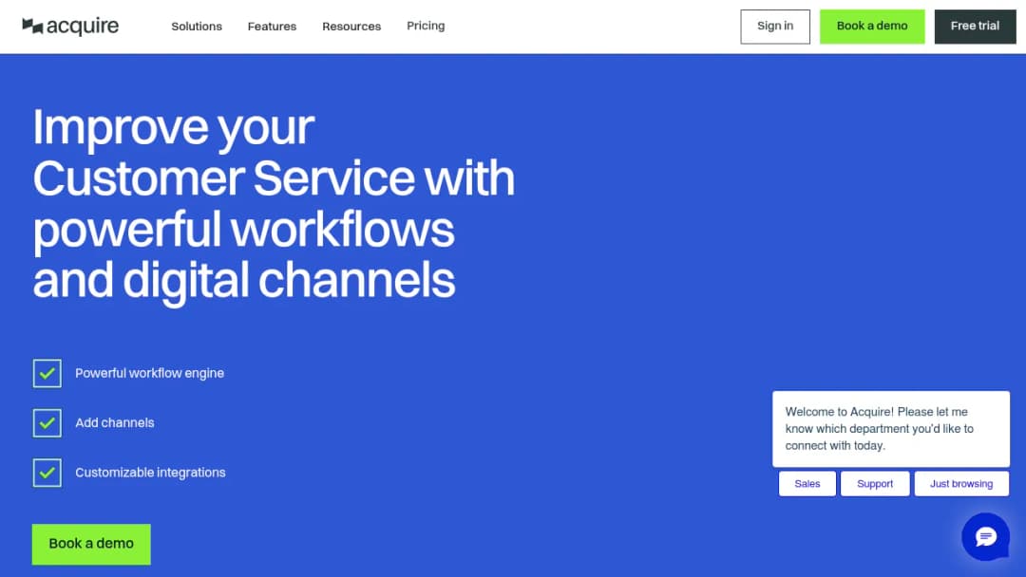Click the Welcome to Acquire chat message

(x=891, y=429)
